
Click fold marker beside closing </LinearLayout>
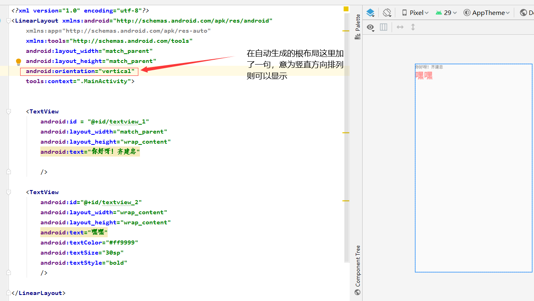9,293
